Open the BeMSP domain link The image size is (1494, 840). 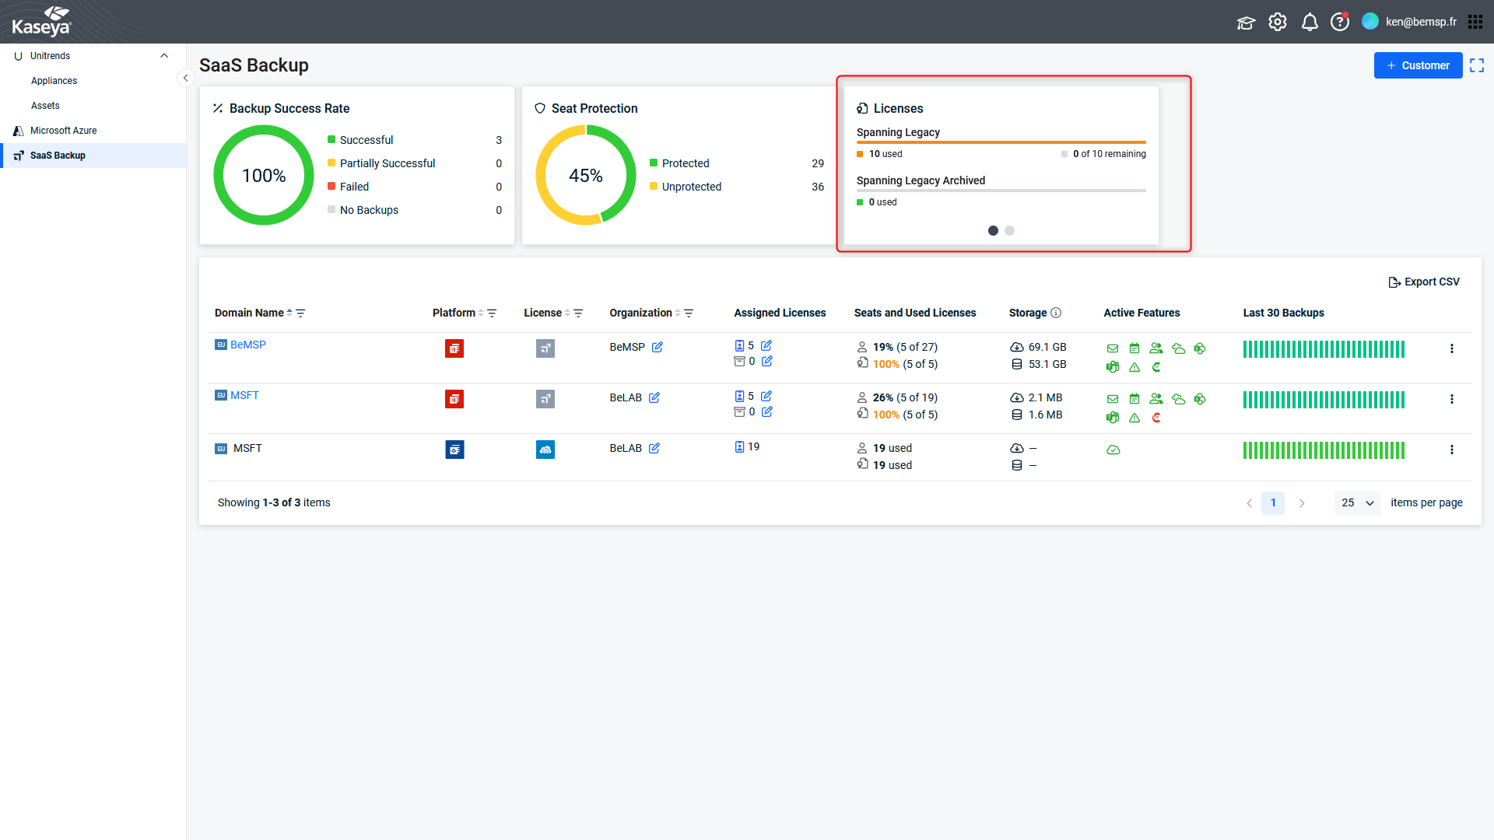click(247, 345)
